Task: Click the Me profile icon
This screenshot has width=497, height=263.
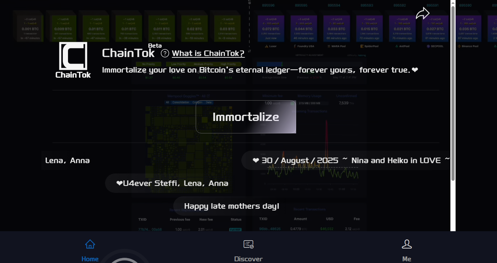Action: 407,244
